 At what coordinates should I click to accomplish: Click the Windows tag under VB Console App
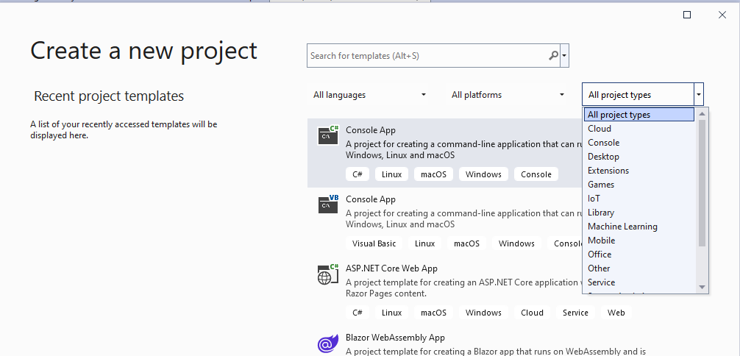516,243
